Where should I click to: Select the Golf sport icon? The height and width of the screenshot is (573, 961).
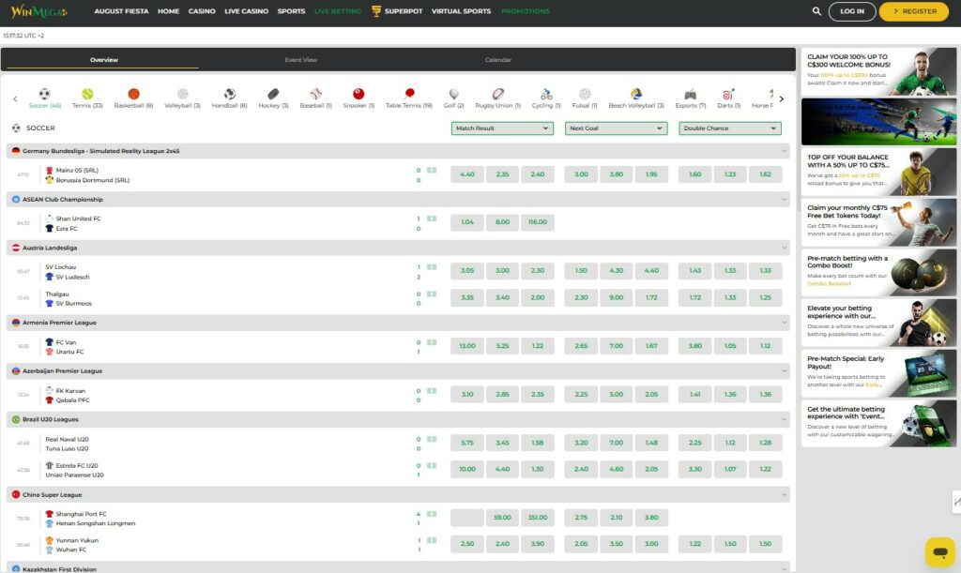(x=453, y=94)
